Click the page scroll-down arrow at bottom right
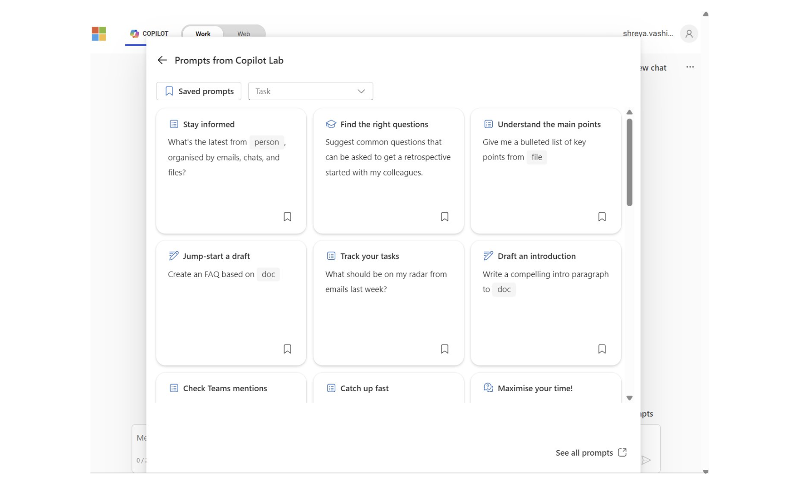 (706, 472)
